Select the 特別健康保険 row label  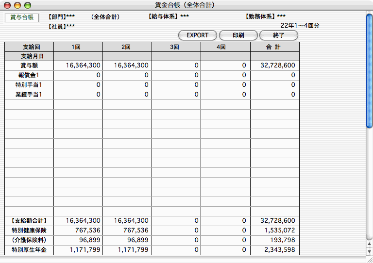click(29, 230)
